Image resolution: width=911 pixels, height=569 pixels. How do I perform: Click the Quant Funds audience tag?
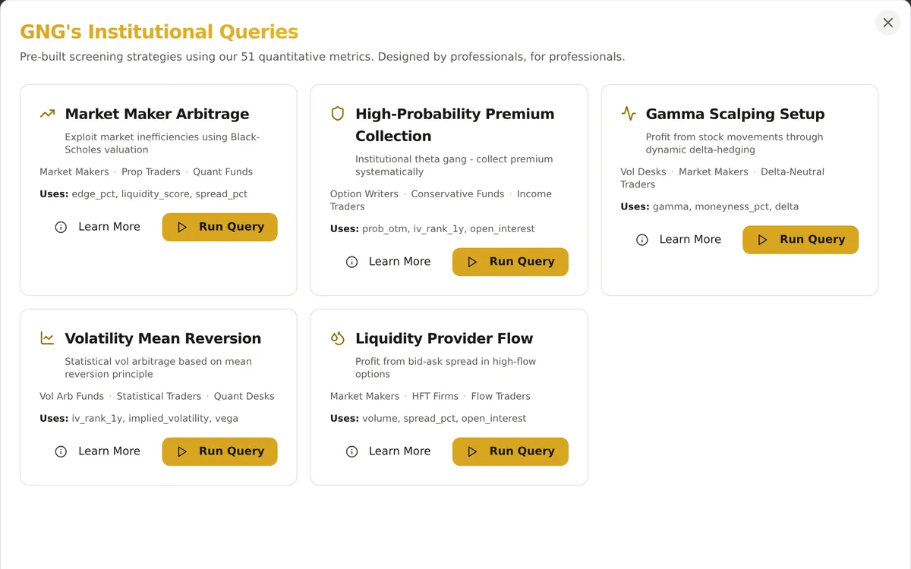click(222, 172)
